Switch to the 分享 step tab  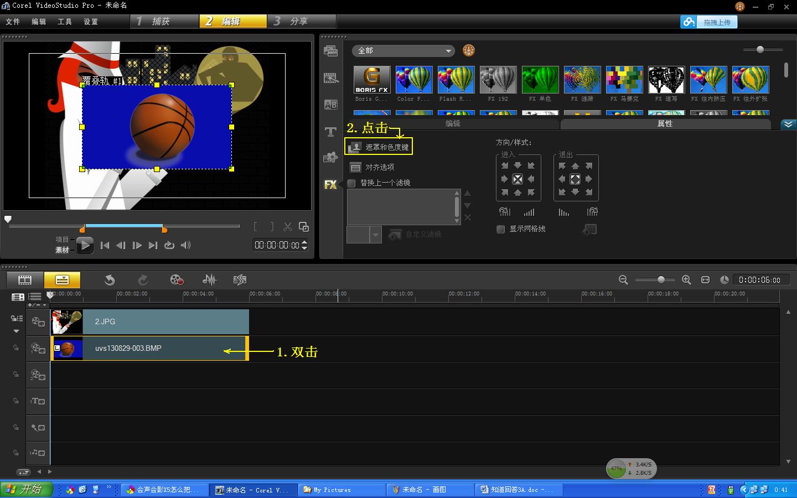(299, 21)
